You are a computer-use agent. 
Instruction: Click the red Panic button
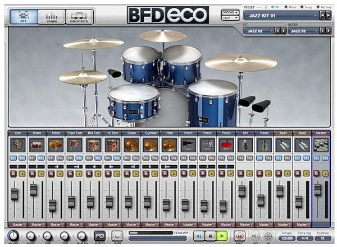pyautogui.click(x=240, y=236)
